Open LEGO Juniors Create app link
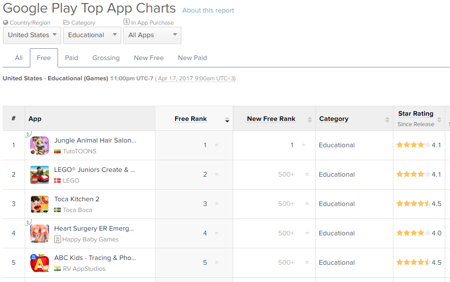450x282 pixels. pos(95,170)
